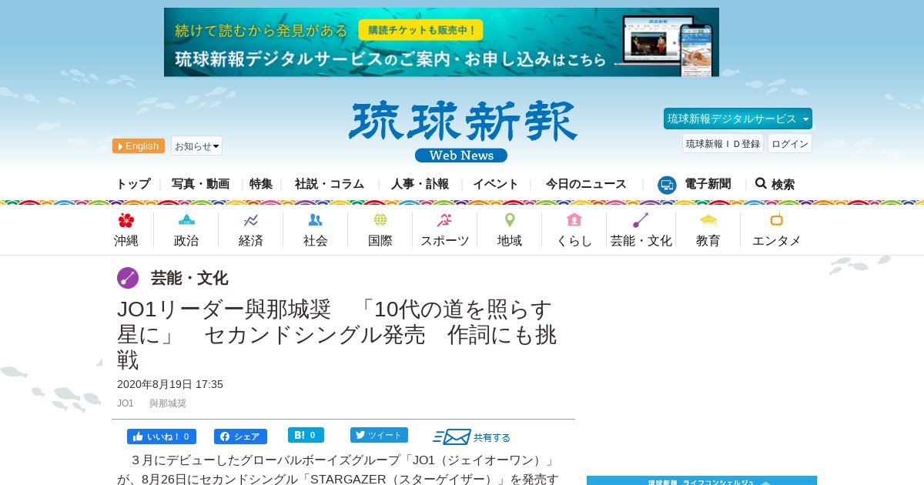Expand the 琉球新報デジタルサービス dropdown
This screenshot has width=924, height=485.
tap(738, 119)
